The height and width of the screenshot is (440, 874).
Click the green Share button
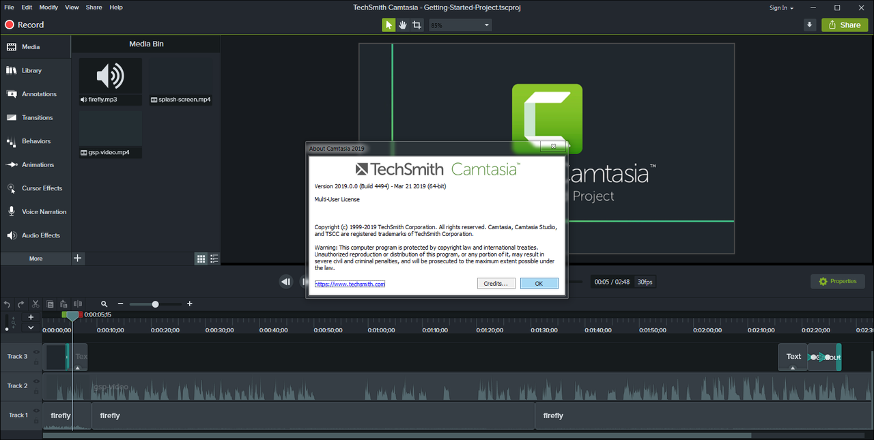845,25
